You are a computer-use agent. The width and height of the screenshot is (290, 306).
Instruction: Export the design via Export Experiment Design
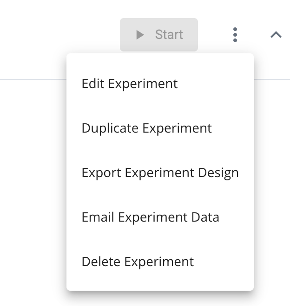pos(160,172)
